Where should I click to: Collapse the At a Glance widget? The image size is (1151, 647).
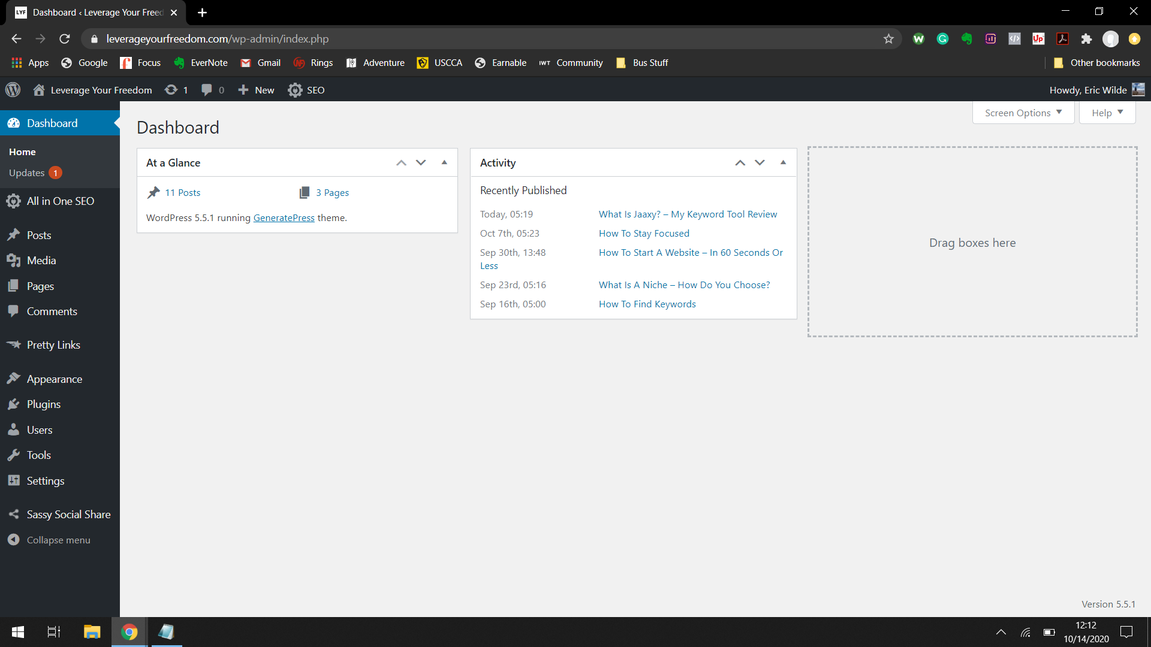(444, 162)
